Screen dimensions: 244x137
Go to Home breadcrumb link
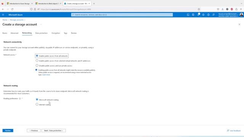[5, 20]
